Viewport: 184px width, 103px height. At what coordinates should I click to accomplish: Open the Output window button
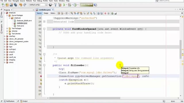(24, 101)
